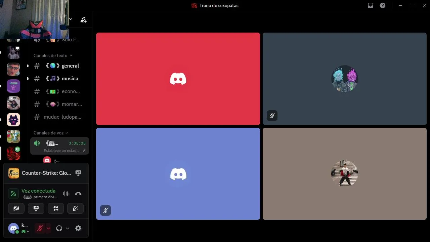Screen dimensions: 430x242
Task: Select the child on swing server icon
Action: [x=13, y=52]
